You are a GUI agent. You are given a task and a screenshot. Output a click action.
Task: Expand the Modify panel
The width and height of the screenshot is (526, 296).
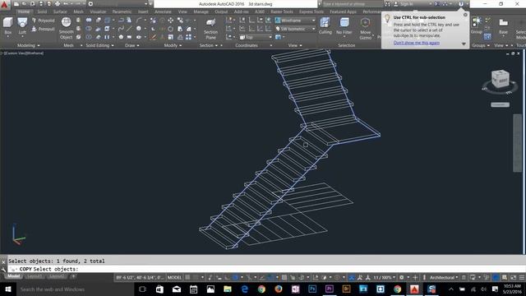pos(173,45)
